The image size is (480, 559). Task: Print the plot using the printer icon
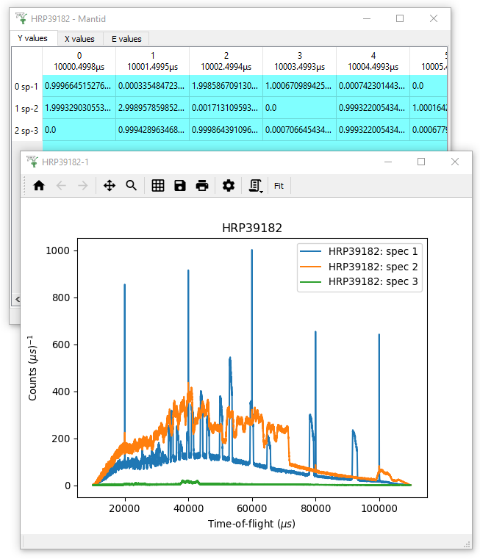[x=202, y=186]
